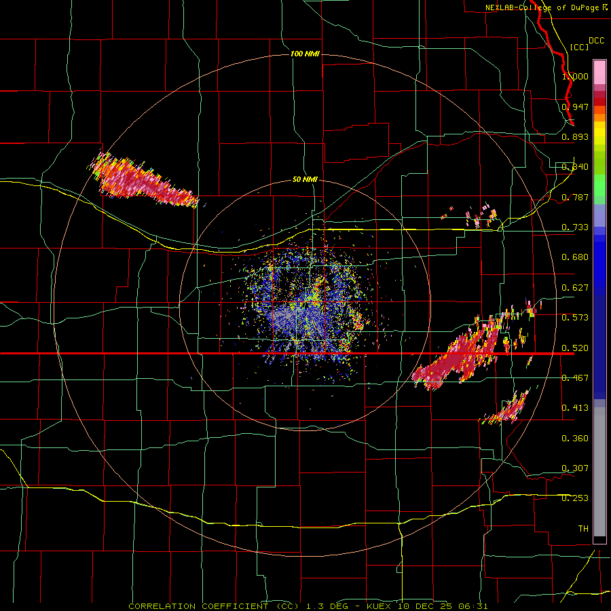The width and height of the screenshot is (611, 611).
Task: Click the 0.253 value on the color scale
Action: tap(575, 498)
